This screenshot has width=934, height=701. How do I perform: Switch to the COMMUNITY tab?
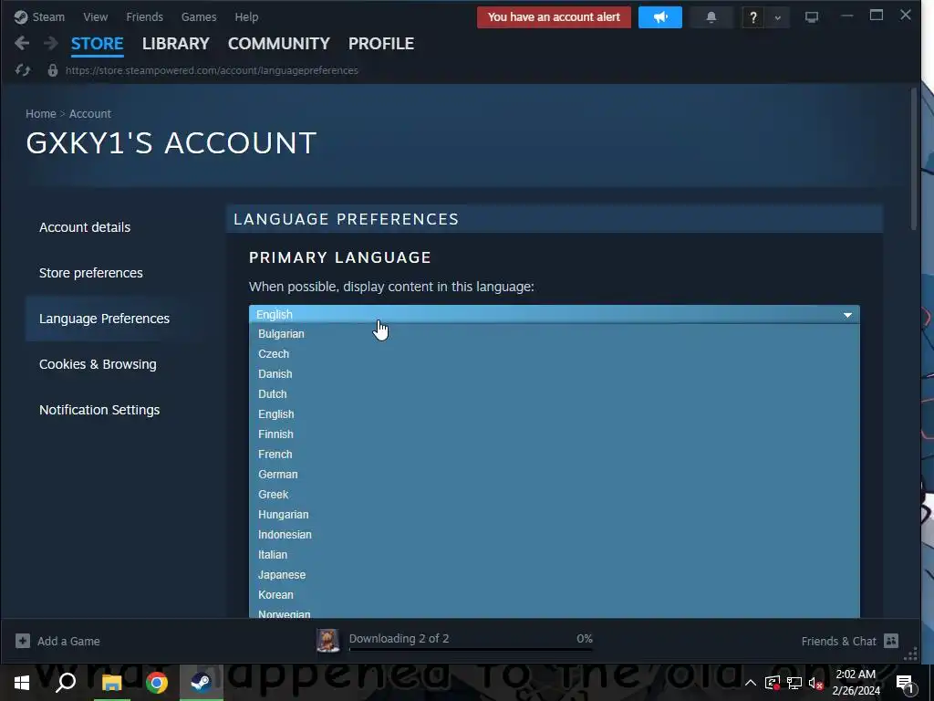coord(279,44)
